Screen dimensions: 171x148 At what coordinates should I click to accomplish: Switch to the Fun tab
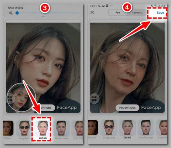tap(118, 13)
